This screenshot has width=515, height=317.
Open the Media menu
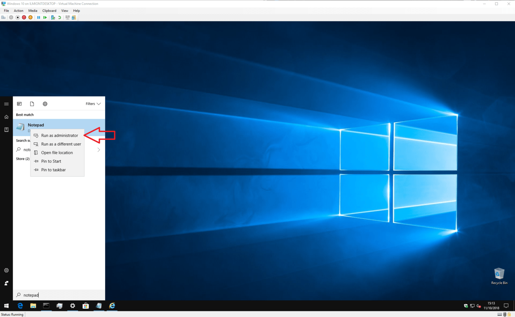[33, 11]
